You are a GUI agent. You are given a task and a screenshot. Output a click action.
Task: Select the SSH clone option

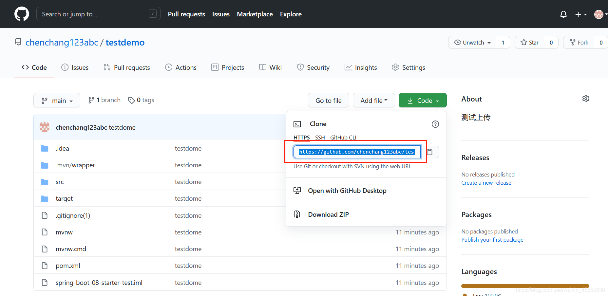click(320, 138)
